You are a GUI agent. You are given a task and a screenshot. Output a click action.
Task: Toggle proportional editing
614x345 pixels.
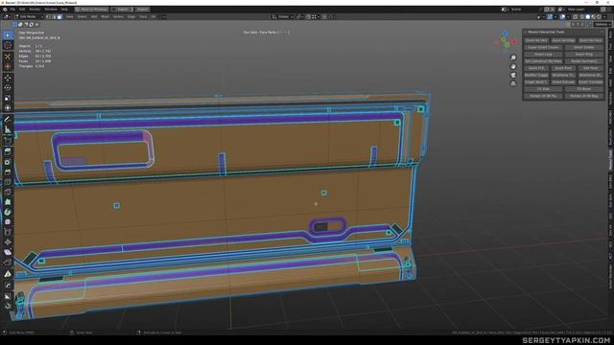324,17
